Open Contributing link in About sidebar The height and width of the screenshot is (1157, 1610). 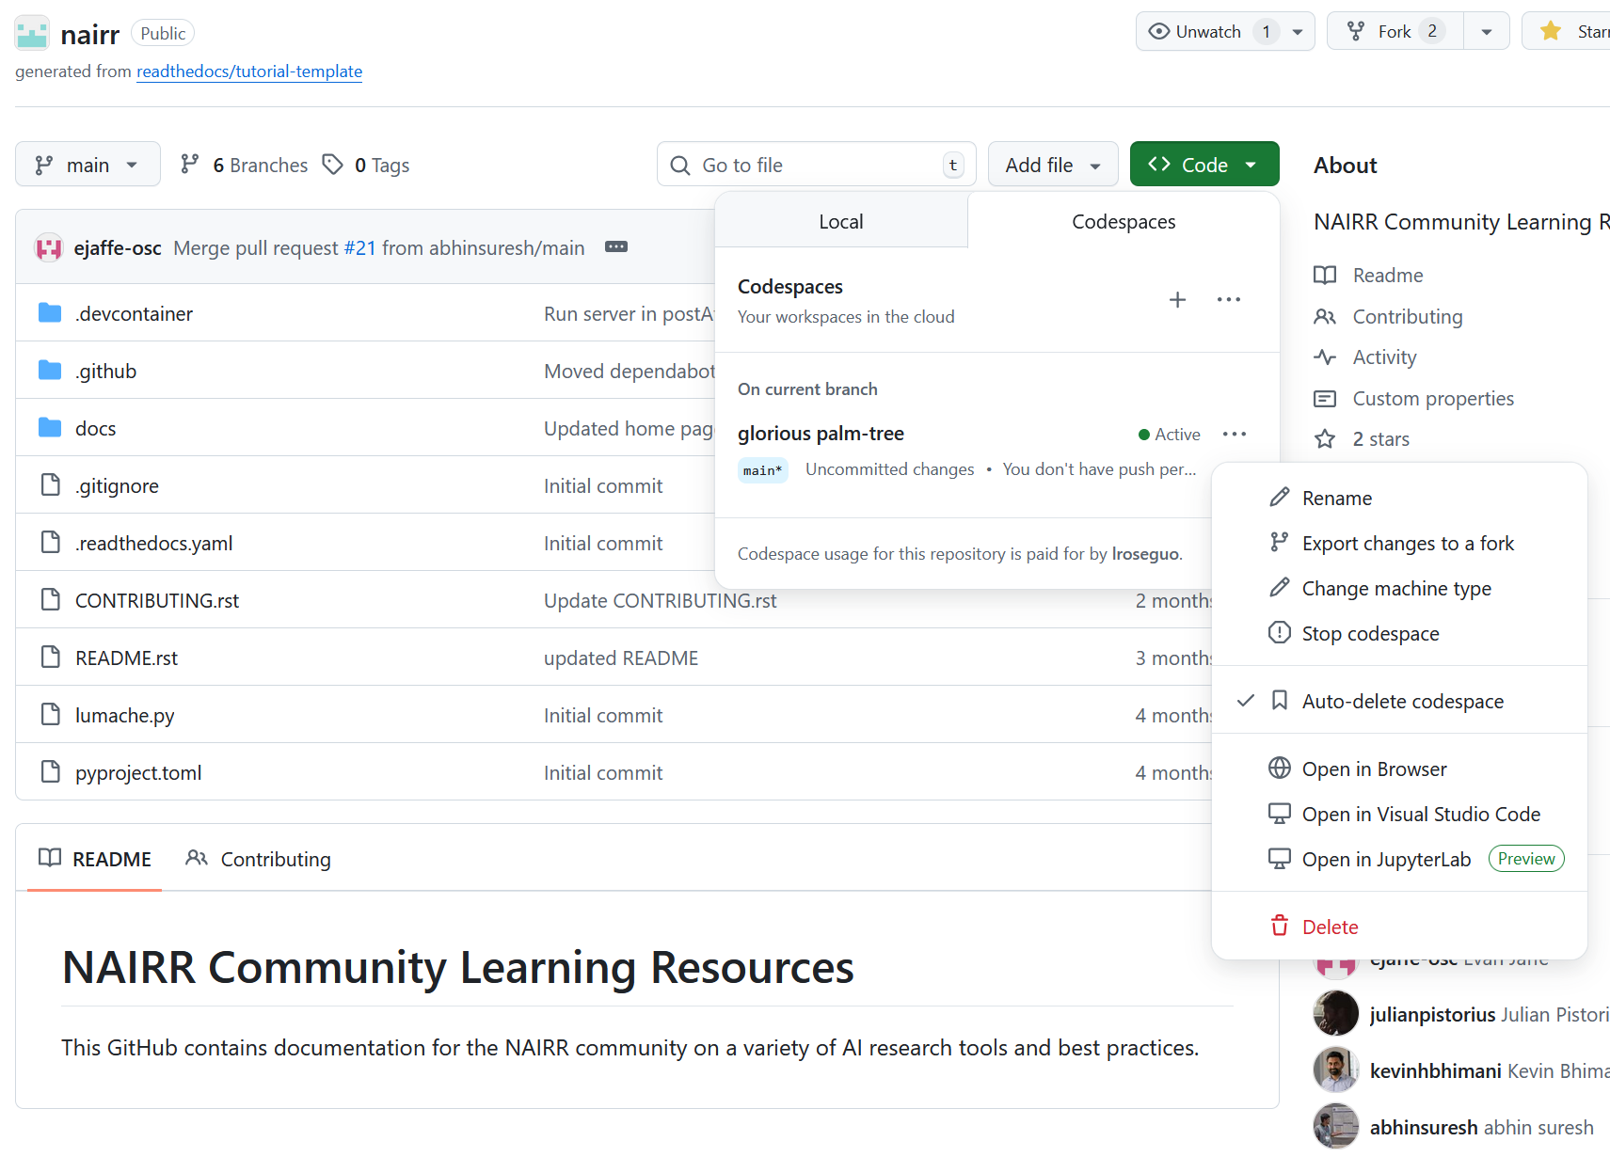click(1389, 316)
